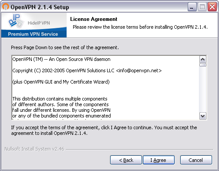Close the OpenVPN Setup window
This screenshot has width=219, height=171.
(x=212, y=7)
